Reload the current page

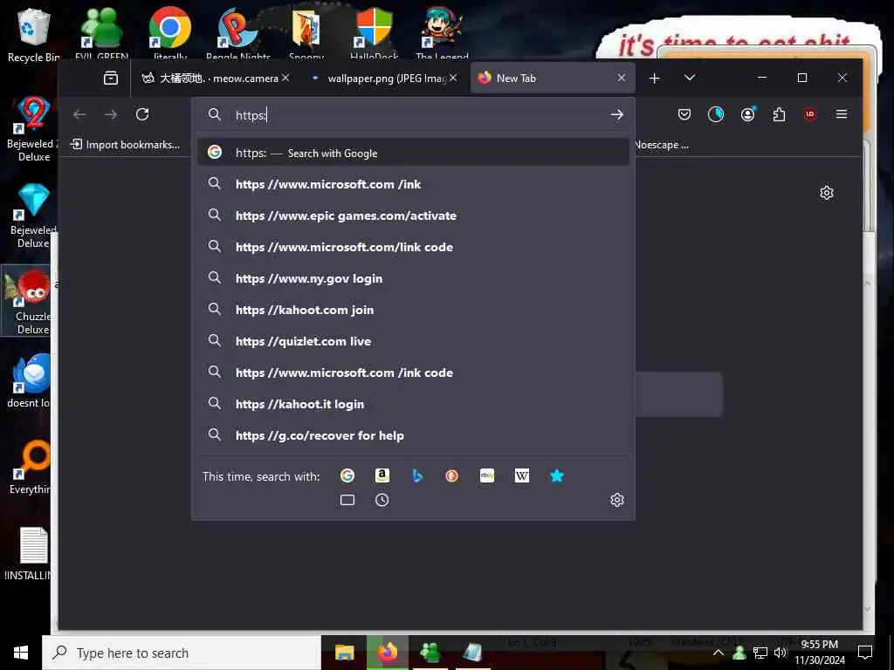142,114
